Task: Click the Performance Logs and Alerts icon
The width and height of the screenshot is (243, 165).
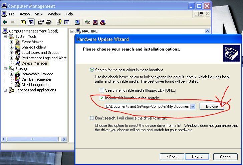Action: pos(18,58)
